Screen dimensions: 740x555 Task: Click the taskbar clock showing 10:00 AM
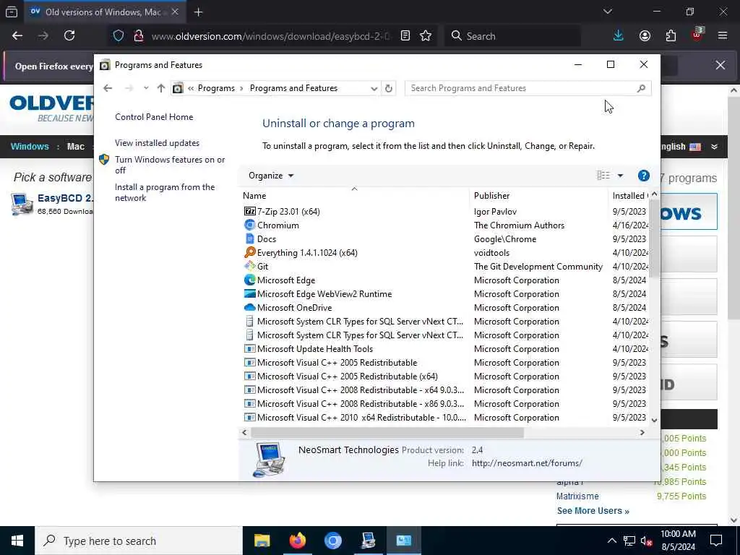[678, 541]
